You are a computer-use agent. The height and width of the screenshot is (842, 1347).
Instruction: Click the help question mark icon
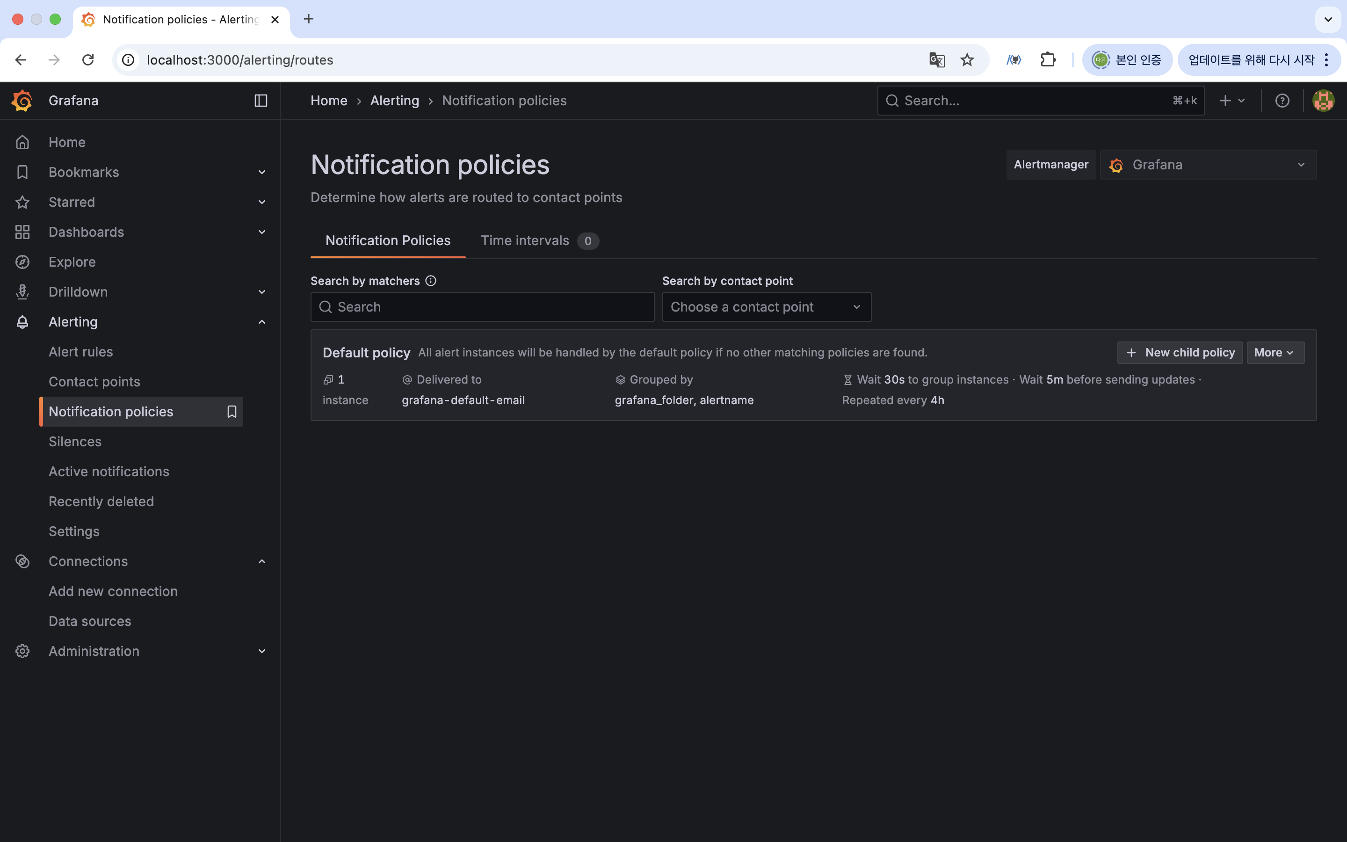(x=1282, y=101)
